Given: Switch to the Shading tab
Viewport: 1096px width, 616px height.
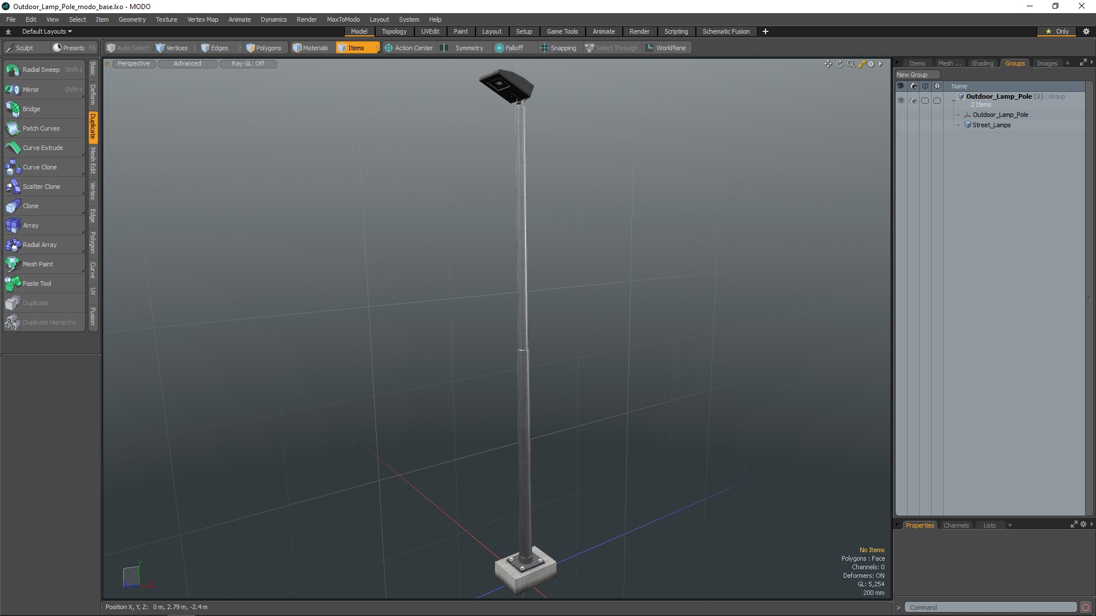Looking at the screenshot, I should pos(982,63).
